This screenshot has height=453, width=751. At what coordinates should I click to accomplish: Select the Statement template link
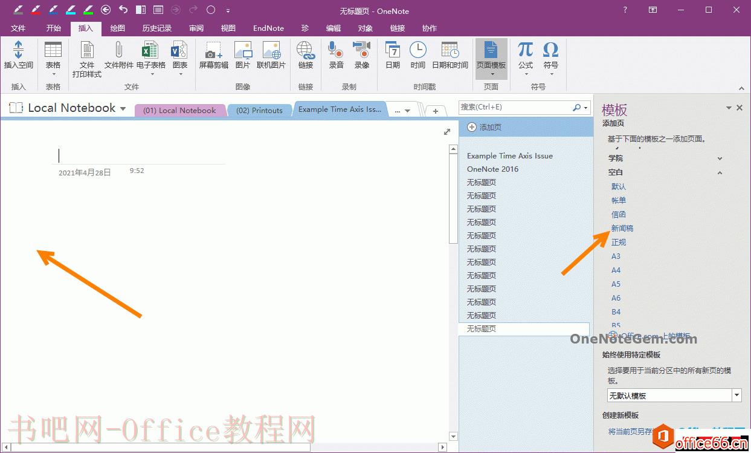[619, 200]
